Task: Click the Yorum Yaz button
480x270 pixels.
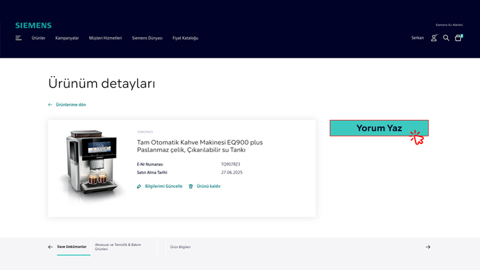Action: (x=379, y=128)
